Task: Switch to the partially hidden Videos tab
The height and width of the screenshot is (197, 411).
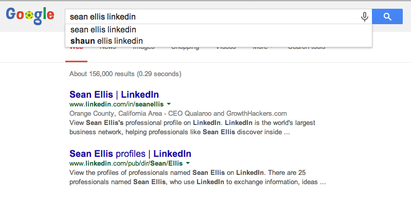Action: click(226, 48)
